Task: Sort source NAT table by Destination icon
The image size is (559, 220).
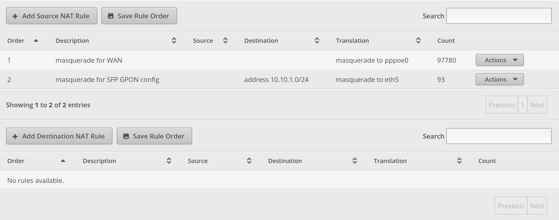Action: tap(317, 41)
